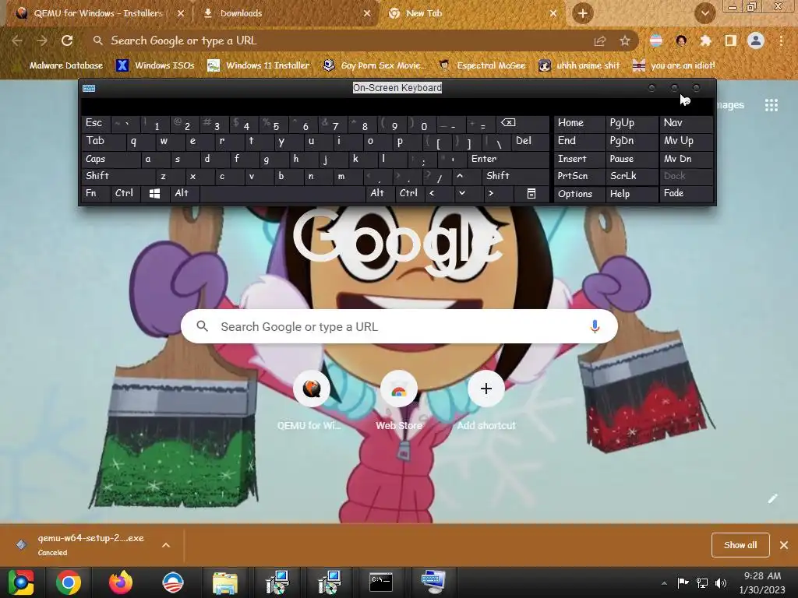The image size is (798, 598).
Task: Open the share page icon in address bar
Action: pos(600,40)
